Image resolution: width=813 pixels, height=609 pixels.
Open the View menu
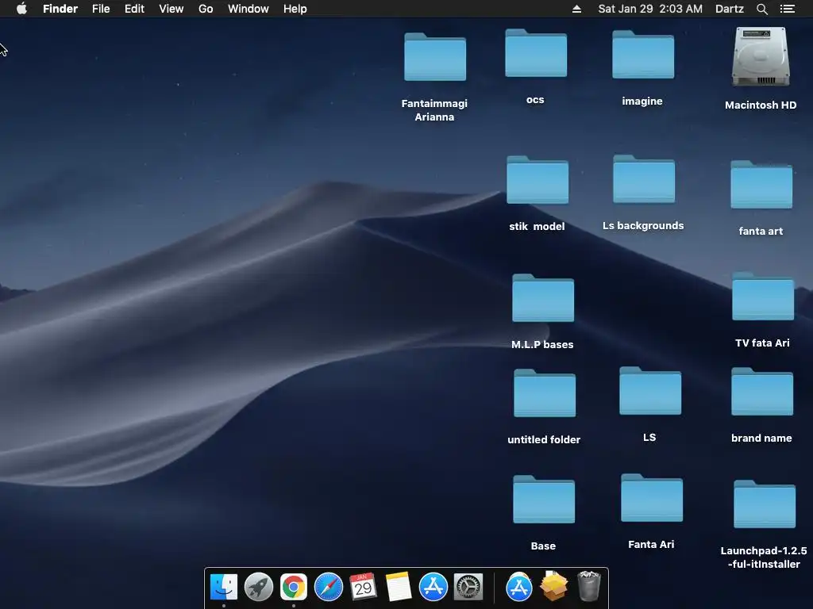pyautogui.click(x=171, y=9)
